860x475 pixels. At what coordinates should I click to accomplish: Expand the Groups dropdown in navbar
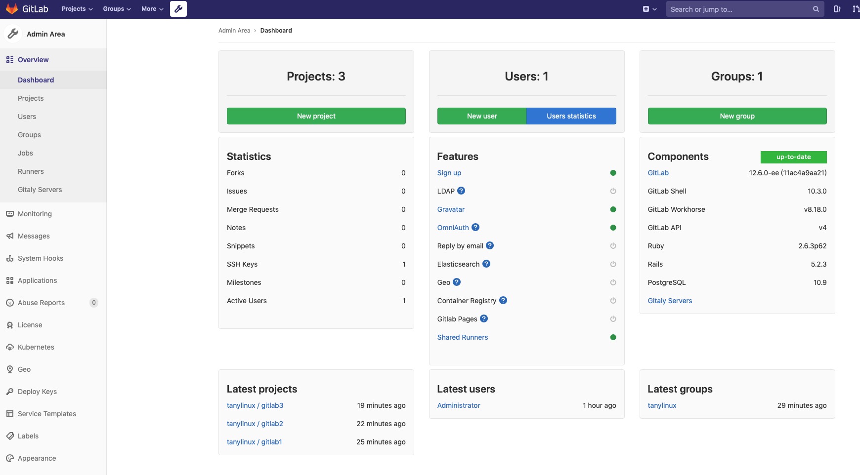(x=117, y=9)
